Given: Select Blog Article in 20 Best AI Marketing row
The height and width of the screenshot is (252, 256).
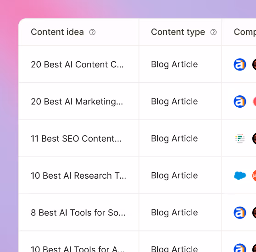Looking at the screenshot, I should coord(174,101).
